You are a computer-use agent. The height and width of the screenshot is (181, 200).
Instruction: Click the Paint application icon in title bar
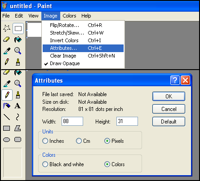click(x=4, y=5)
